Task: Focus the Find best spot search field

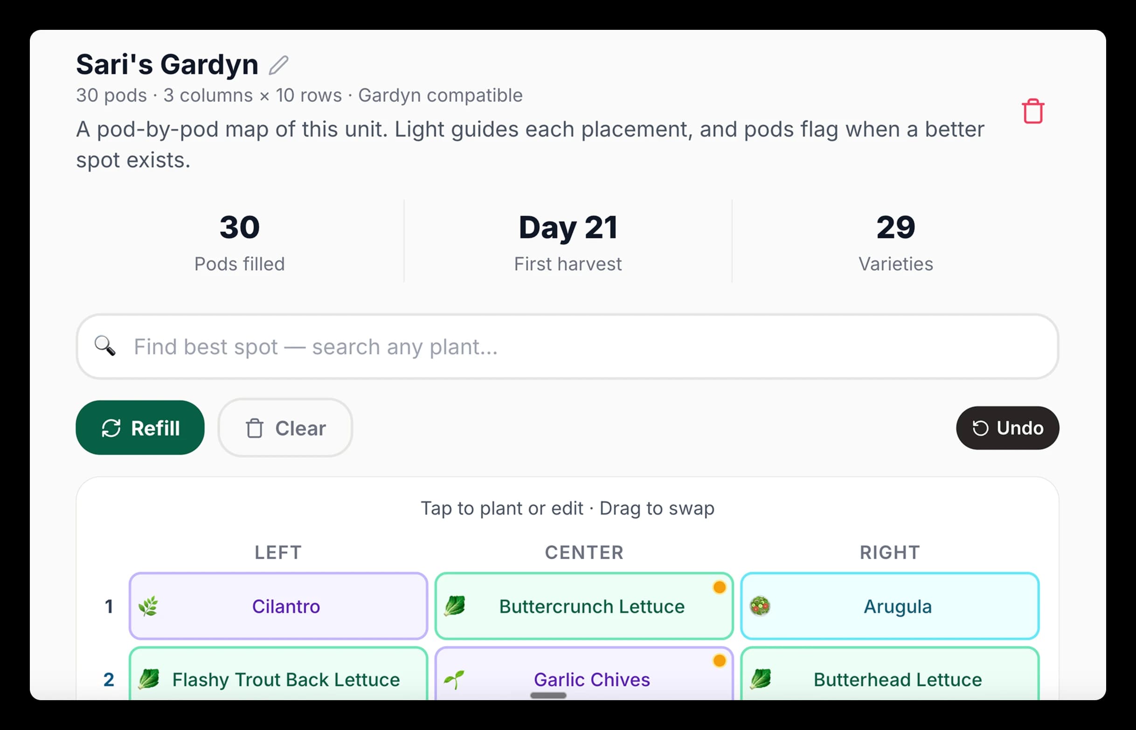Action: point(568,346)
